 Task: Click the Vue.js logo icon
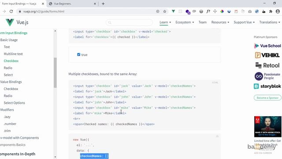[x=10, y=23]
